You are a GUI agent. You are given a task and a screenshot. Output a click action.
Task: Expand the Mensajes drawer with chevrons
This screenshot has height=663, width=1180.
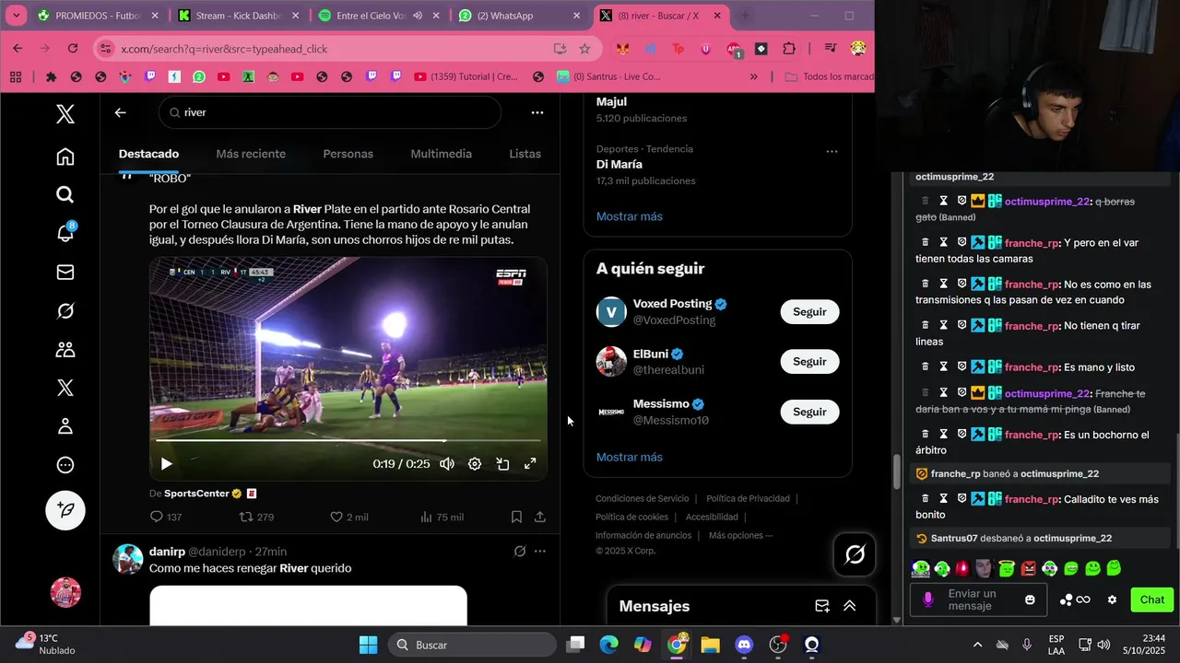pyautogui.click(x=850, y=606)
